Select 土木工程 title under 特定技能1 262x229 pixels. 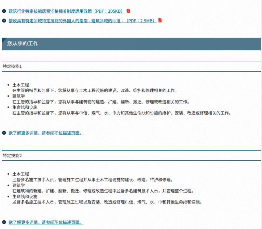(x=21, y=85)
